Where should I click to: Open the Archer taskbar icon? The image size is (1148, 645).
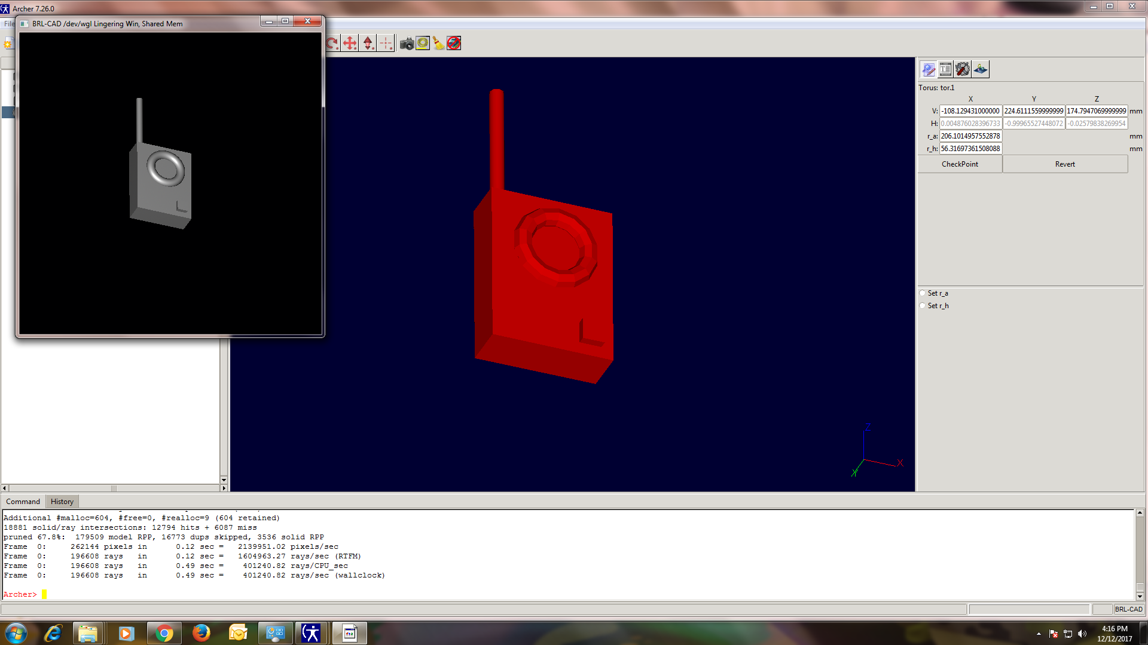312,633
